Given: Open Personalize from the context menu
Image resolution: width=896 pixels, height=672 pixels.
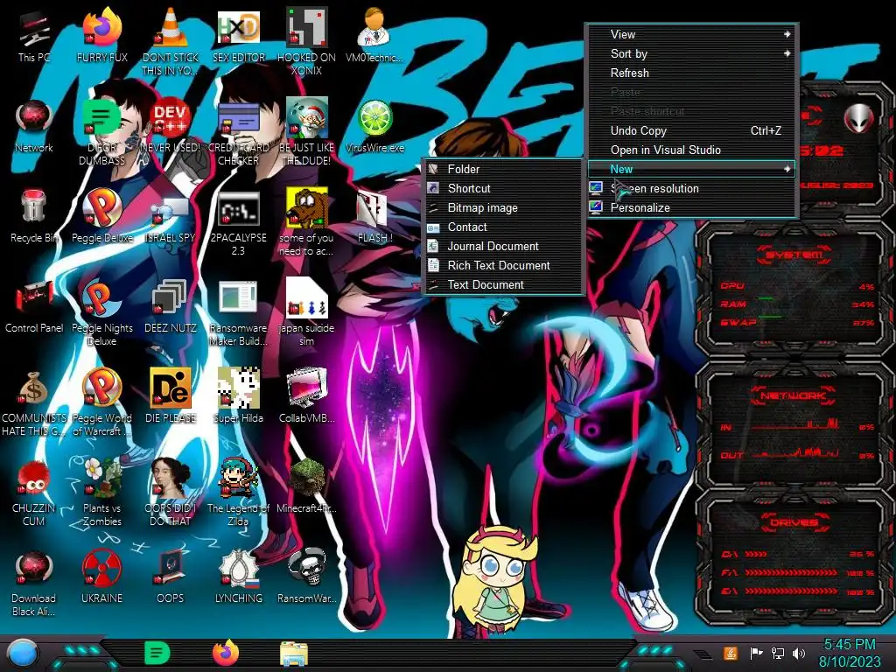Looking at the screenshot, I should pyautogui.click(x=691, y=208).
